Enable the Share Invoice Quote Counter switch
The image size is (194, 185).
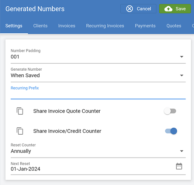[170, 111]
